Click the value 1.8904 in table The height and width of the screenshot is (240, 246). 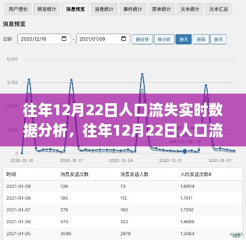pos(187,186)
